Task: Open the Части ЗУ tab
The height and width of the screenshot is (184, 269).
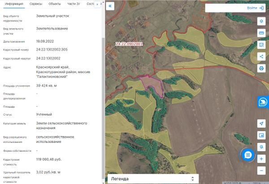Action: coord(74,4)
